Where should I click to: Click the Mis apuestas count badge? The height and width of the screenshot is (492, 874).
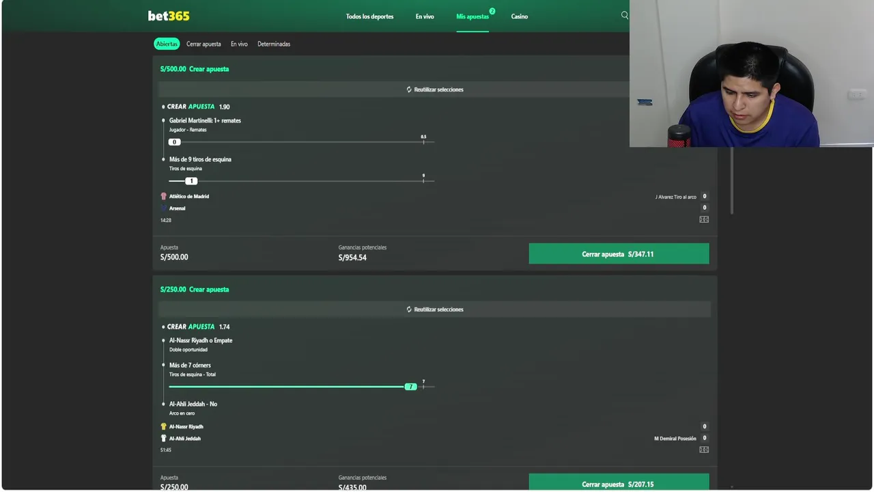tap(492, 11)
